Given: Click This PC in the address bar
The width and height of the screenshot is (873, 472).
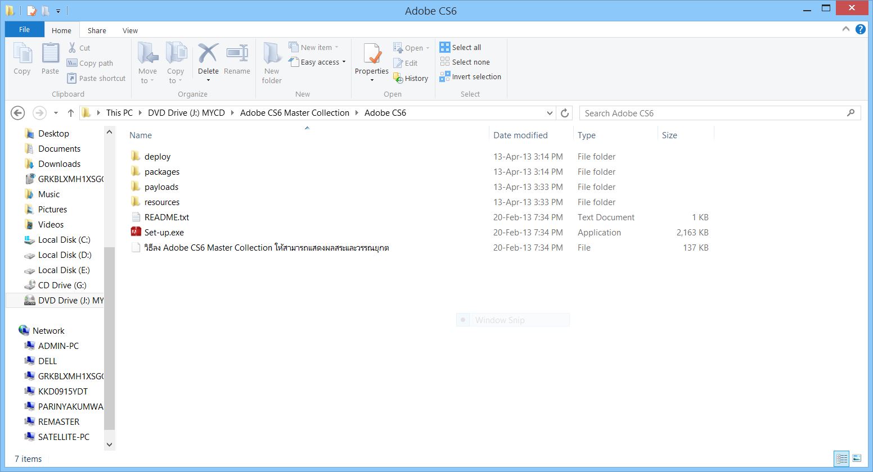Looking at the screenshot, I should [119, 113].
